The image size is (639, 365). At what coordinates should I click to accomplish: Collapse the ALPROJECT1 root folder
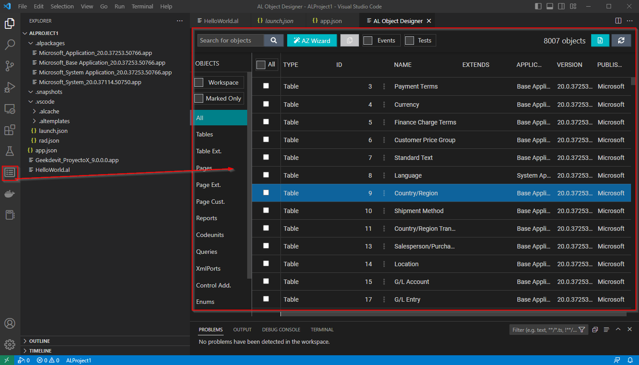click(x=25, y=33)
